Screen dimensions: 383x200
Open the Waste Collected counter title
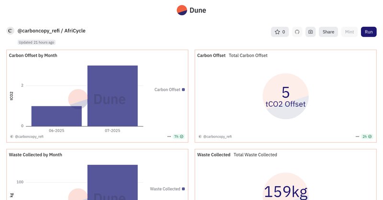click(214, 155)
